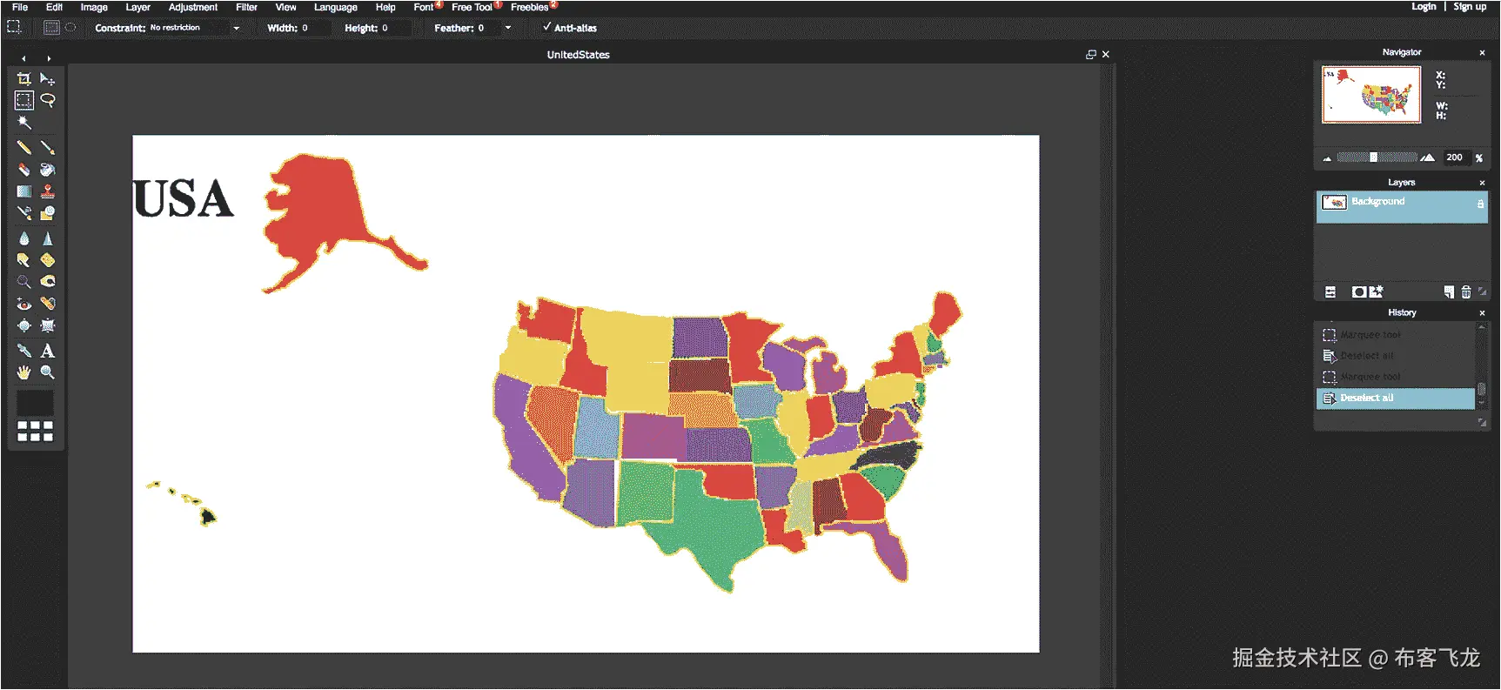Screen dimensions: 1501x690
Task: Select the Hand pan tool
Action: click(23, 372)
